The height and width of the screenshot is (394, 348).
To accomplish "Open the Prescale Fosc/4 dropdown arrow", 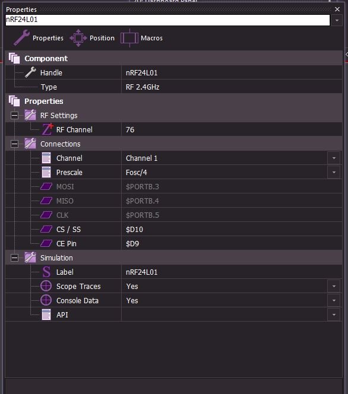I will pyautogui.click(x=334, y=172).
